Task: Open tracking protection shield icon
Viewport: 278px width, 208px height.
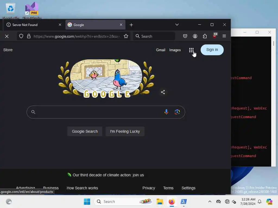Action: pyautogui.click(x=21, y=36)
